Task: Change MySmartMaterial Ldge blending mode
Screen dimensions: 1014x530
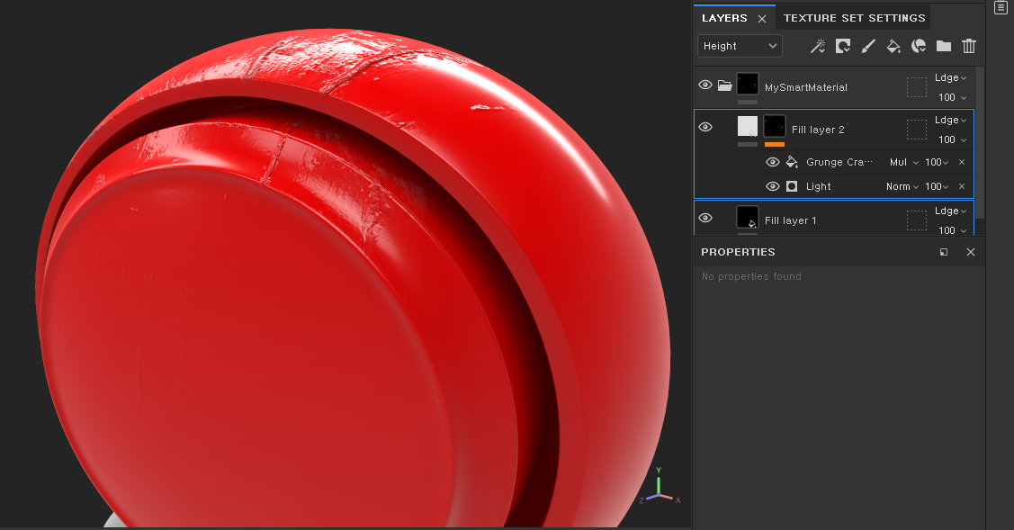Action: (x=951, y=77)
